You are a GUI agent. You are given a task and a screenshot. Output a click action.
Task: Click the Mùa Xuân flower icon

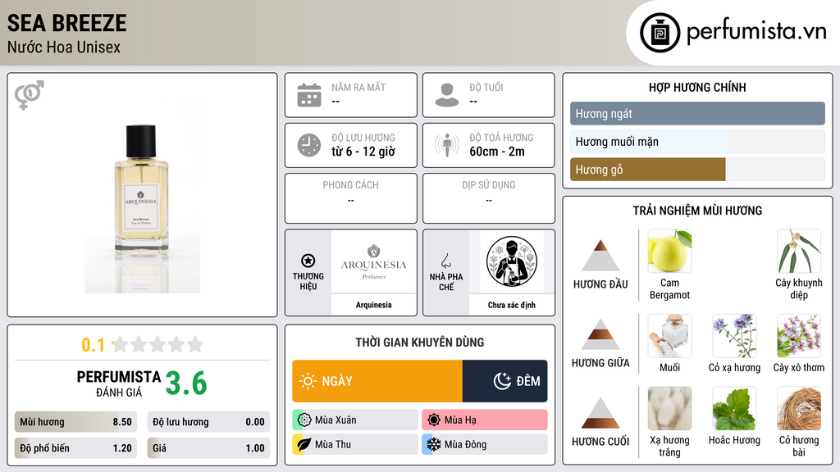tap(304, 420)
